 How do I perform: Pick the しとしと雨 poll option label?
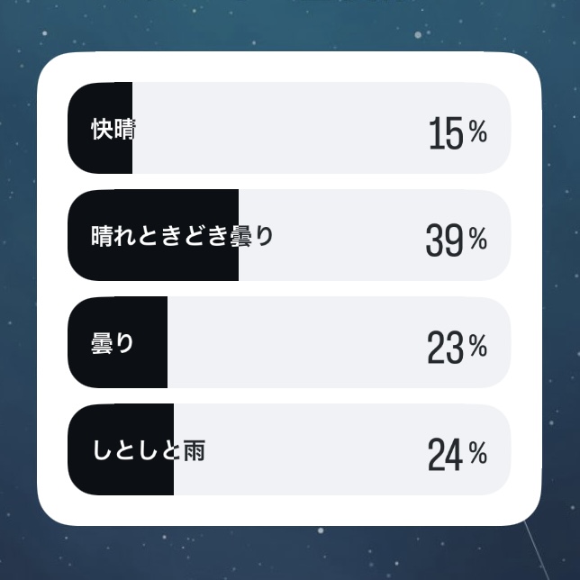pyautogui.click(x=148, y=449)
